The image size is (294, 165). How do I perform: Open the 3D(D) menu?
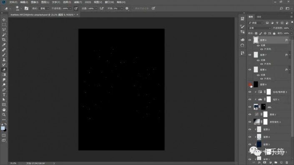[88, 2]
